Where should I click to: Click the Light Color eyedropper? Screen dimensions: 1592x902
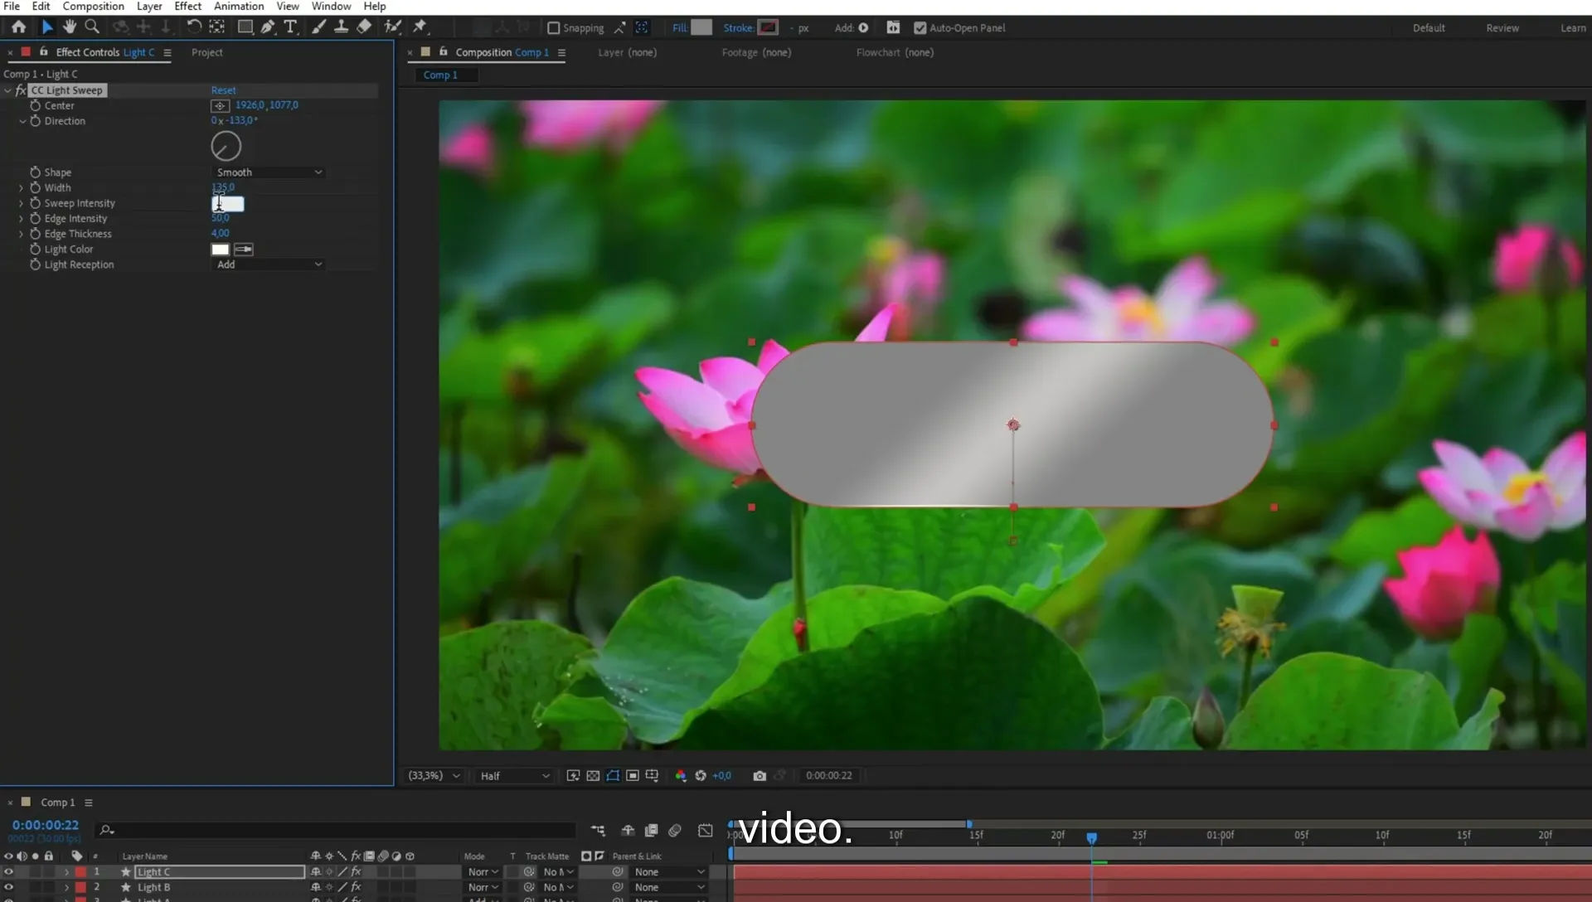244,249
